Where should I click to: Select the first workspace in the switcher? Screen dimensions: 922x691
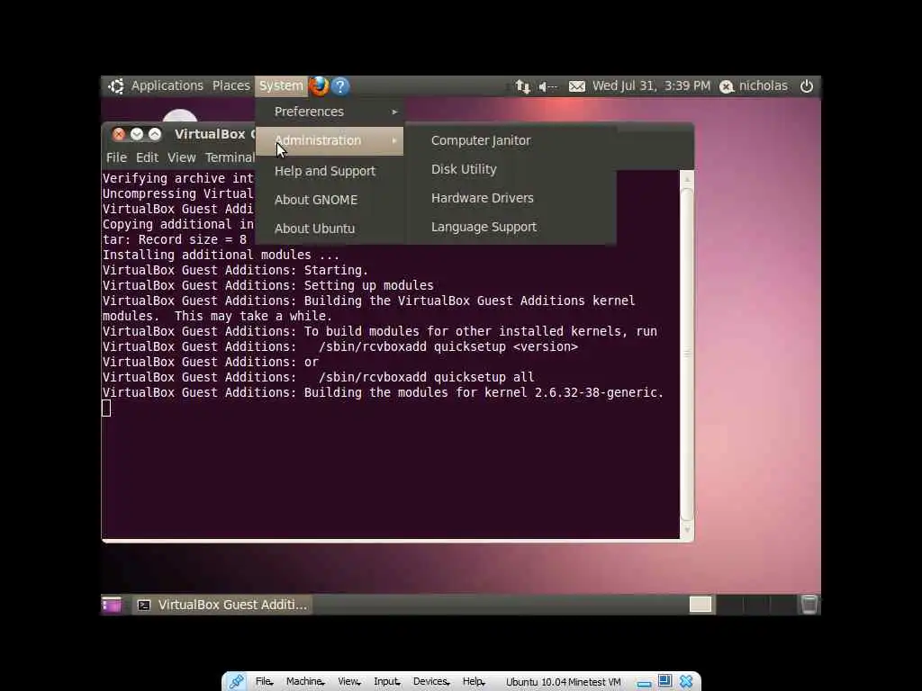click(x=701, y=605)
